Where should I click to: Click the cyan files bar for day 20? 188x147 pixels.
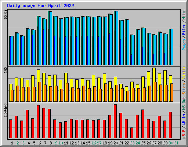pyautogui.click(x=117, y=38)
